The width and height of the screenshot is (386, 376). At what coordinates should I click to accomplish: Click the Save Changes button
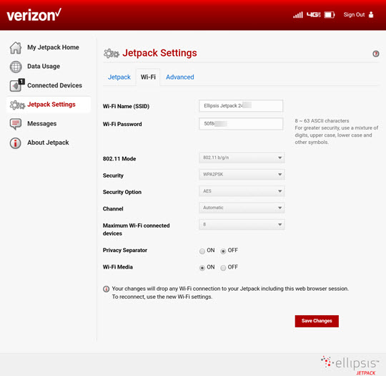coord(317,321)
